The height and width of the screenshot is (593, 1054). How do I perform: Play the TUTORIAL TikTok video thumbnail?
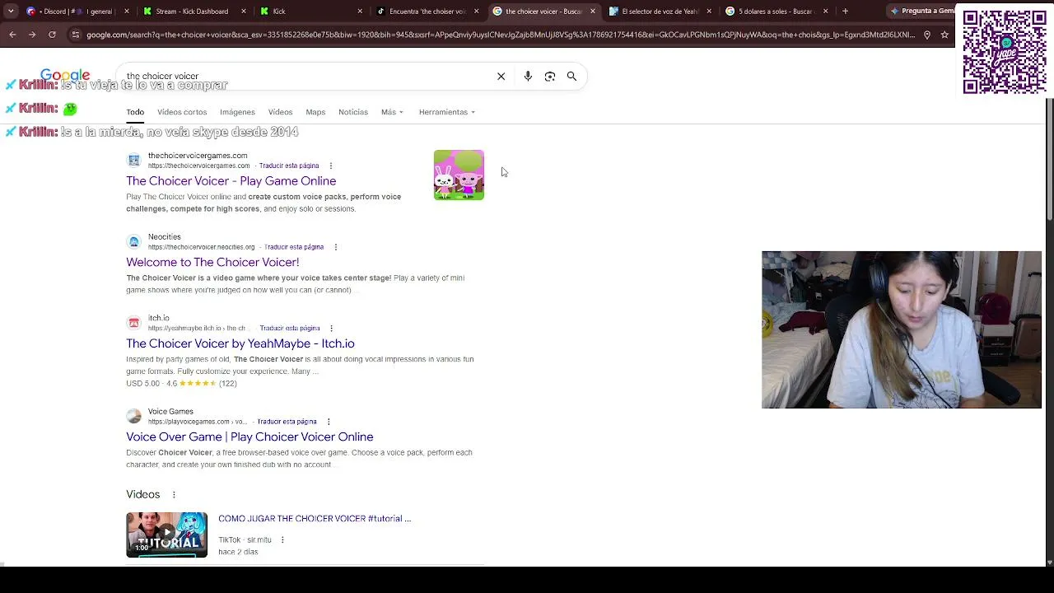pos(166,535)
